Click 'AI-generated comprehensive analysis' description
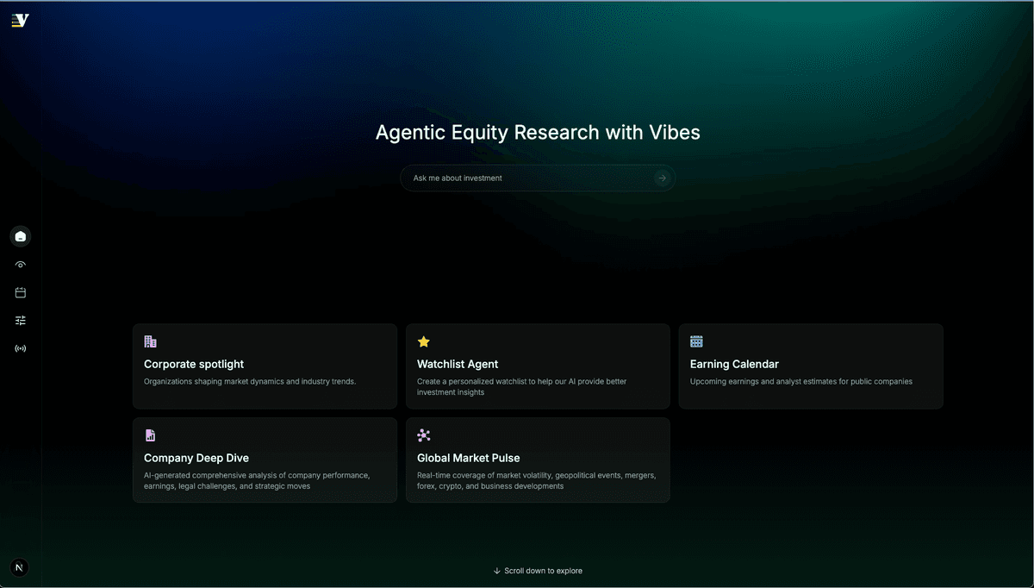 click(x=257, y=480)
